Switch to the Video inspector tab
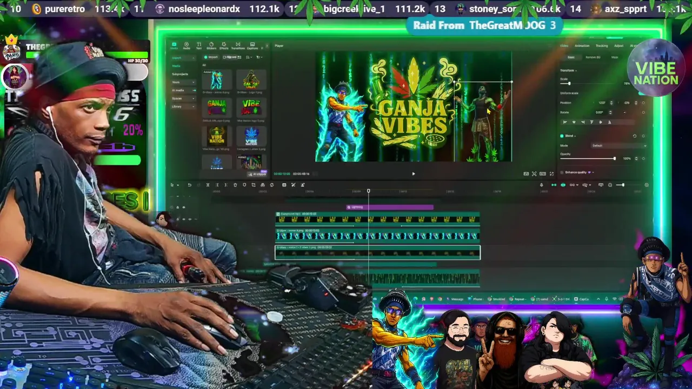 (564, 45)
